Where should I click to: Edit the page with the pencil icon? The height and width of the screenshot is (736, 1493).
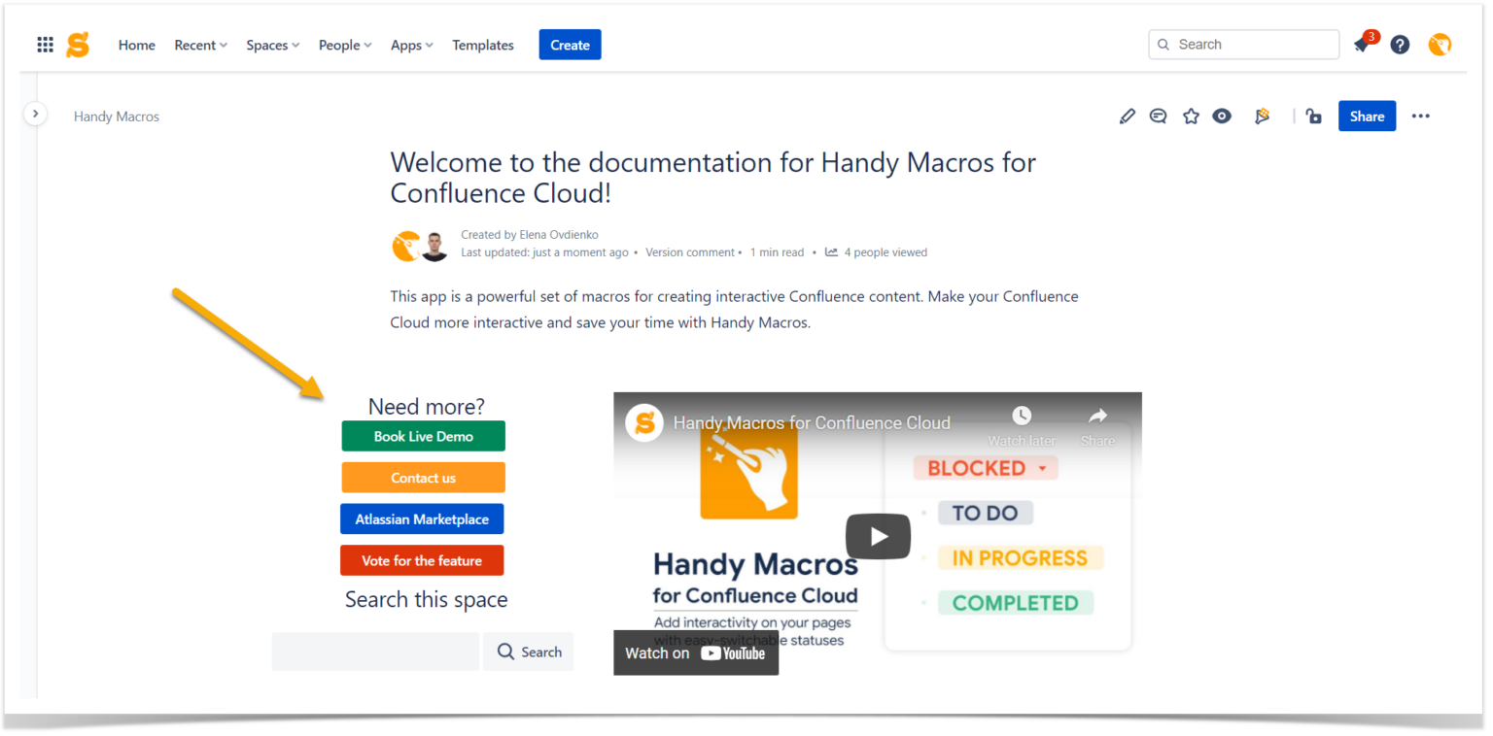coord(1127,116)
